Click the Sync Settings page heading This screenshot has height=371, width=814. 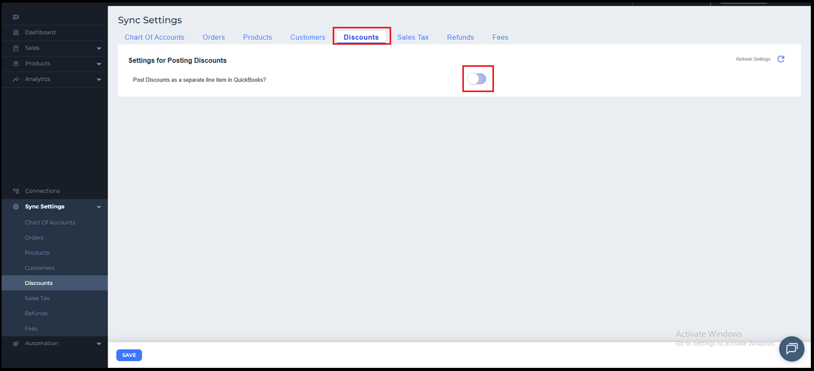(x=150, y=21)
